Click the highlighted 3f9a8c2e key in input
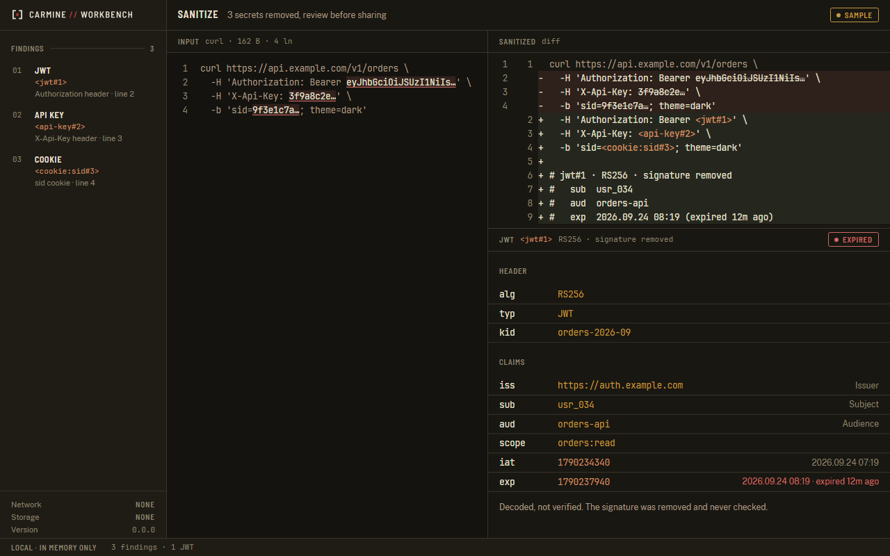The width and height of the screenshot is (890, 556). coord(312,97)
